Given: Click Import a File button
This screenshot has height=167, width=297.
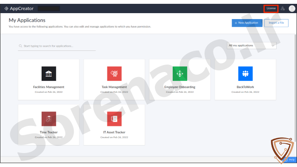Looking at the screenshot, I should tap(276, 23).
